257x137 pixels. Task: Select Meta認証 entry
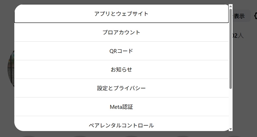121,107
